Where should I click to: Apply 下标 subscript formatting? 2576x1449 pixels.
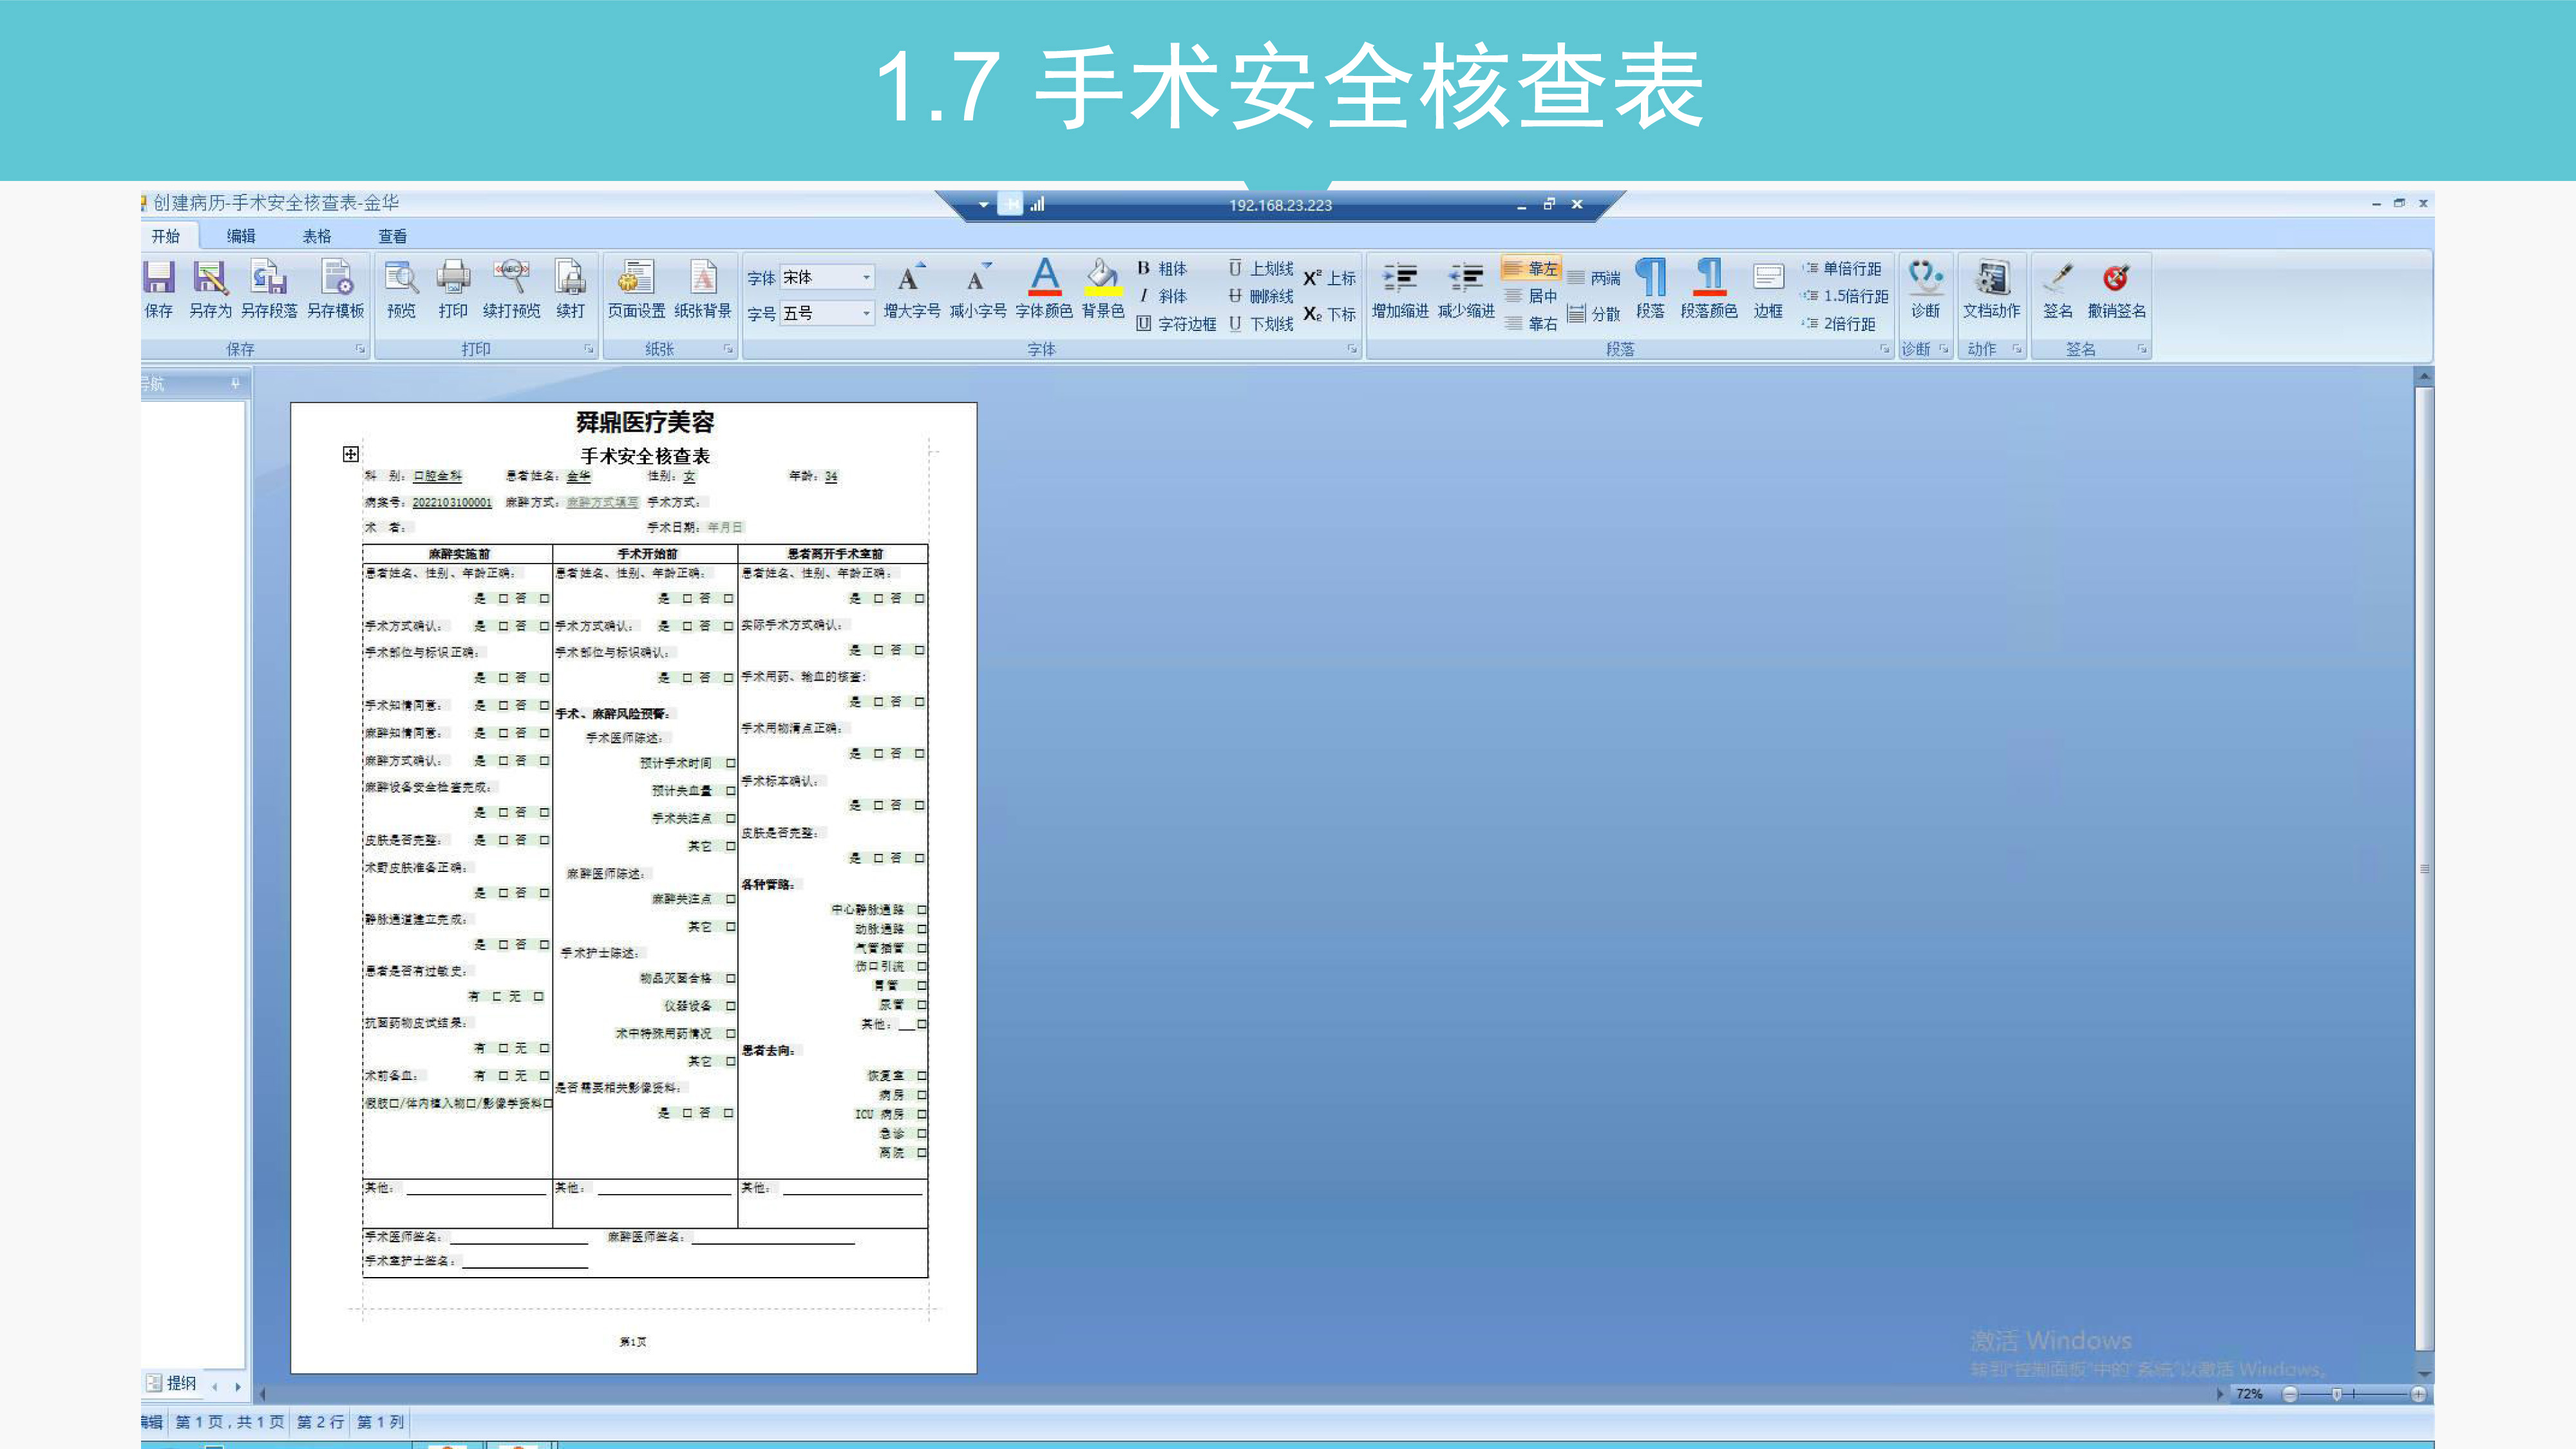1329,314
